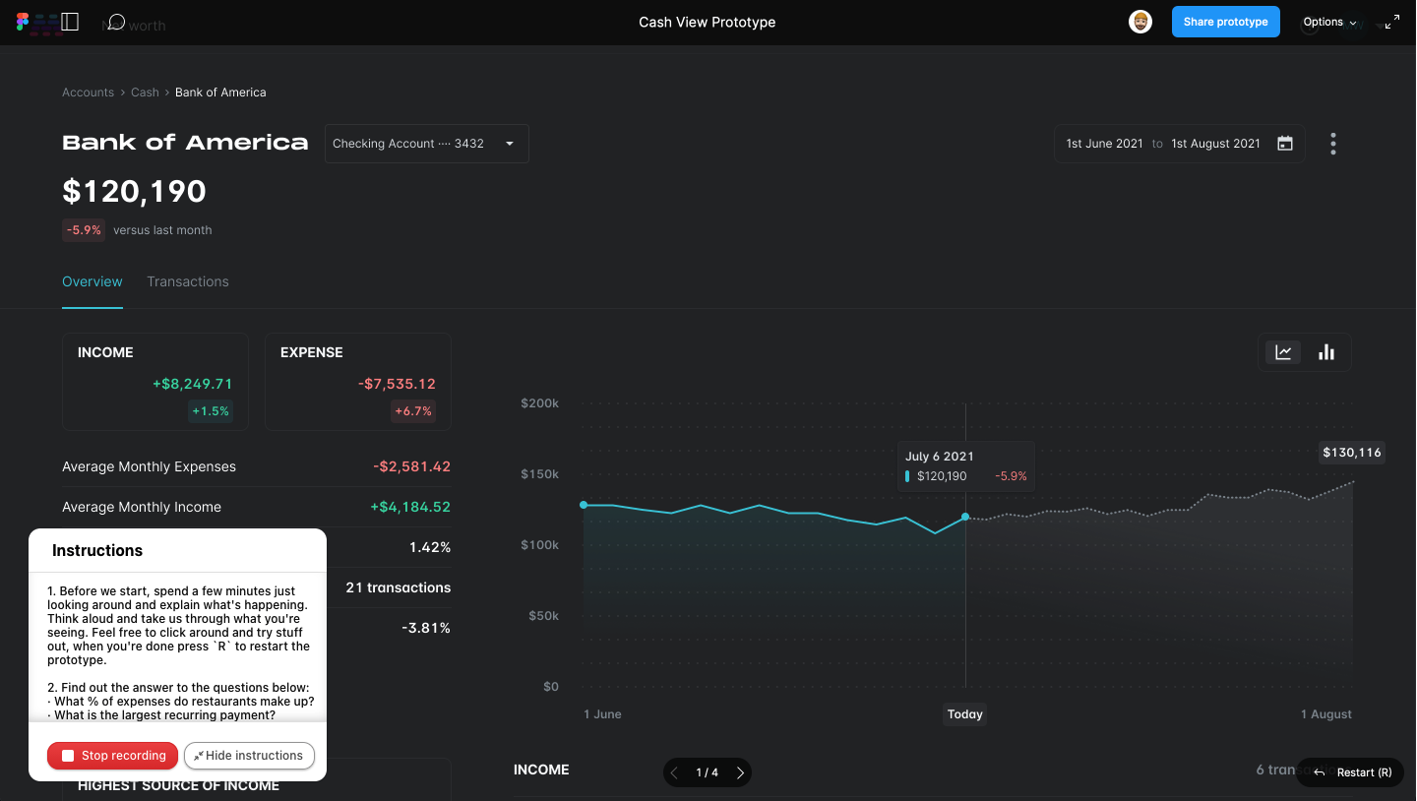Open the three-dot more options menu
1417x801 pixels.
(x=1333, y=144)
